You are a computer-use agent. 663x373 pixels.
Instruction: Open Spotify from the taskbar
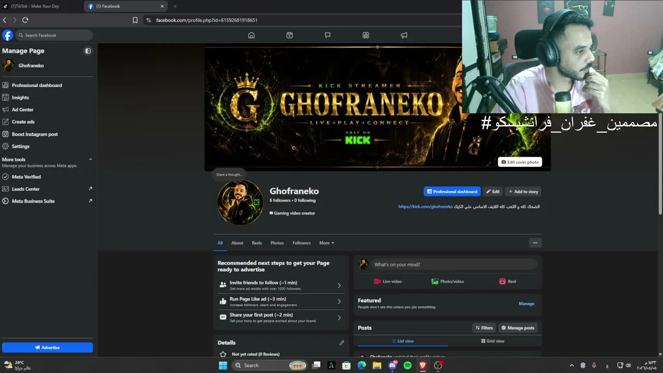pos(408,365)
